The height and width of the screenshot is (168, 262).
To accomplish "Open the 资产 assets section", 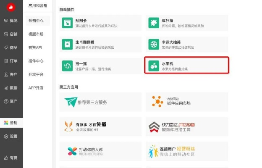I will 11,101.
